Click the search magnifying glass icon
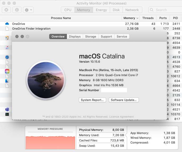The height and width of the screenshot is (152, 182). [152, 10]
